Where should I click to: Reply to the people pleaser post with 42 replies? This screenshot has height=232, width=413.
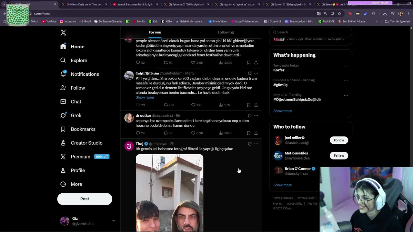(x=140, y=63)
